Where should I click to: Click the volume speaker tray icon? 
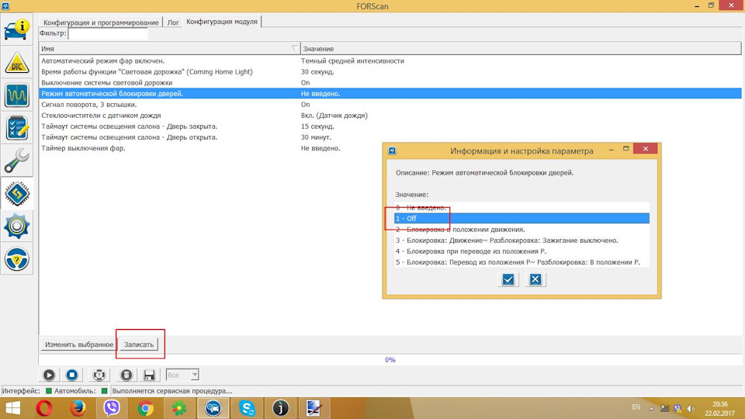[691, 409]
